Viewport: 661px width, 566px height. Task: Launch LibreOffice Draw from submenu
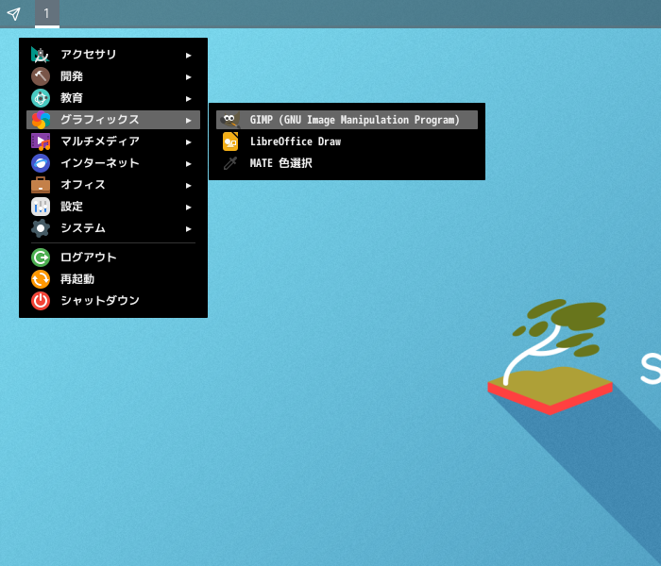pos(347,141)
